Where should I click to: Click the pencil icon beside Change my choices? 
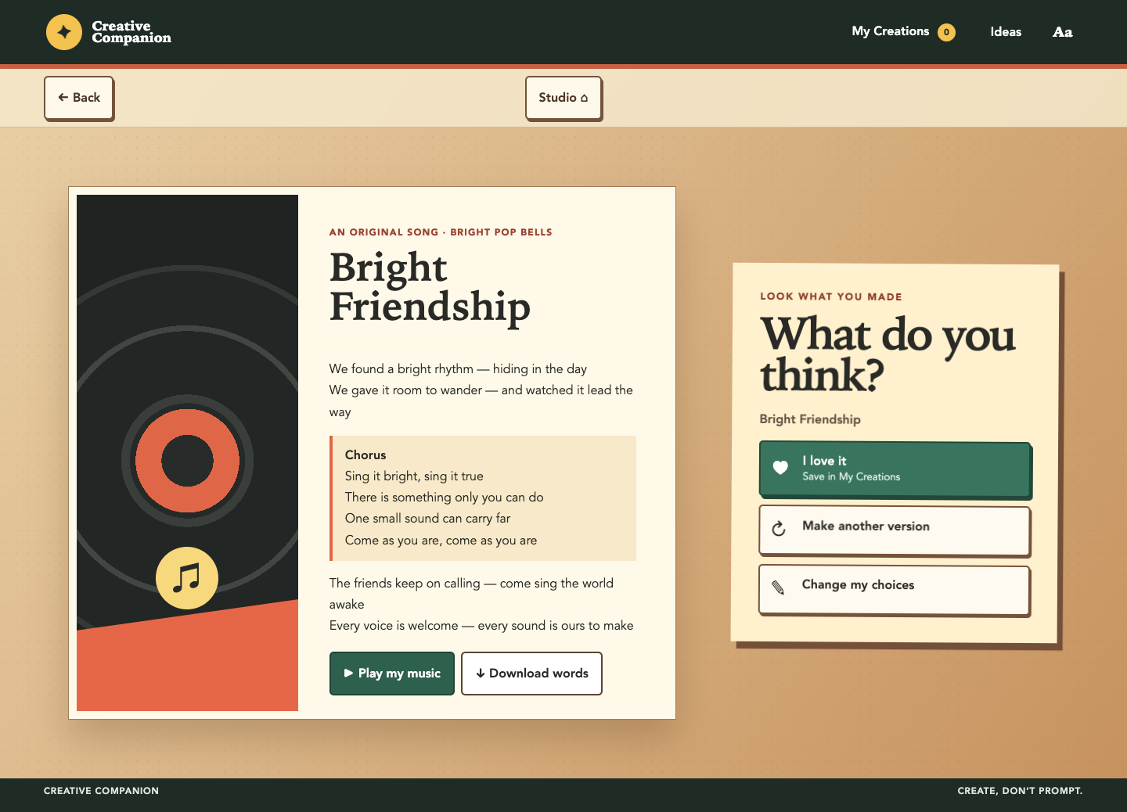(778, 587)
